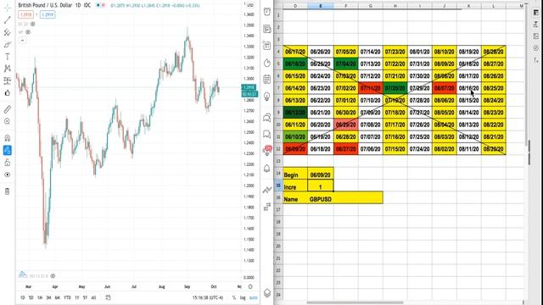
Task: Select the crosshair cursor tool
Action: click(x=8, y=8)
